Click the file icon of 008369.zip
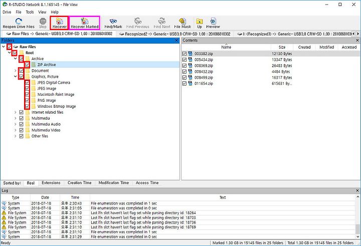Viewport: 361px width, 246px height. click(x=190, y=66)
